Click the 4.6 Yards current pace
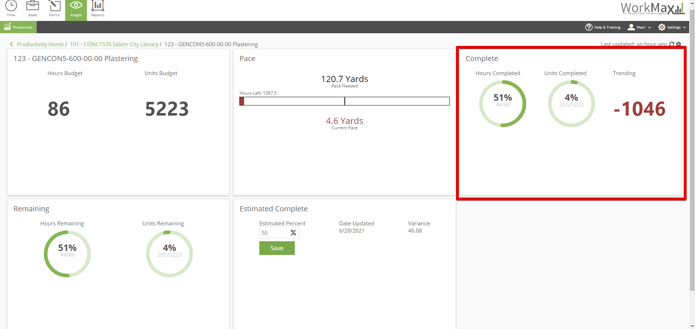The width and height of the screenshot is (695, 329). tap(344, 121)
